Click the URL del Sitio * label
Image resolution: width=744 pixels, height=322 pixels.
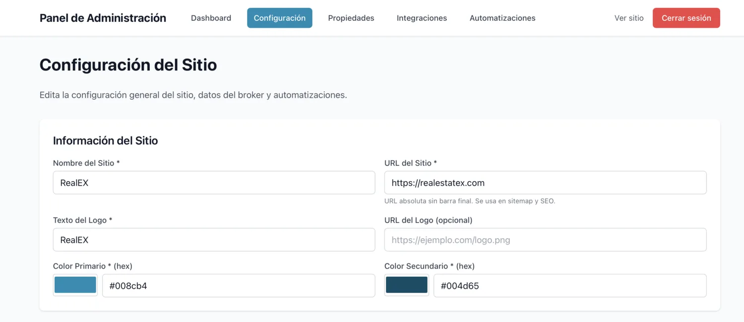coord(411,163)
